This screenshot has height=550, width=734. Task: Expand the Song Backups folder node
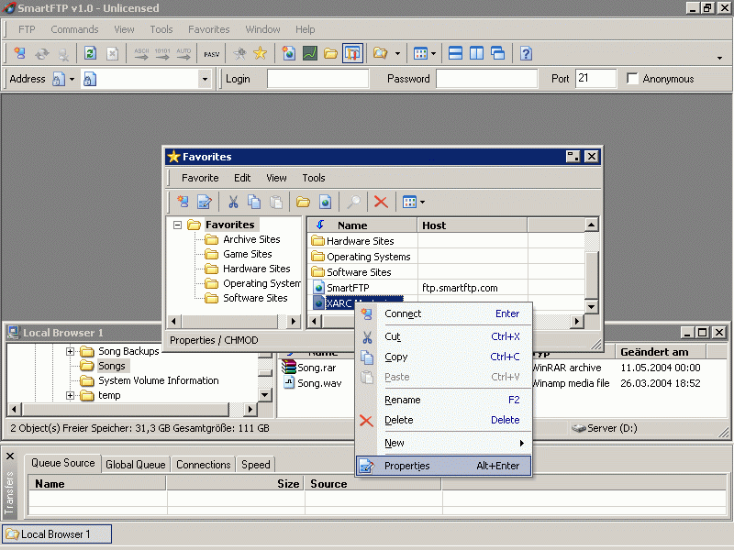point(71,351)
